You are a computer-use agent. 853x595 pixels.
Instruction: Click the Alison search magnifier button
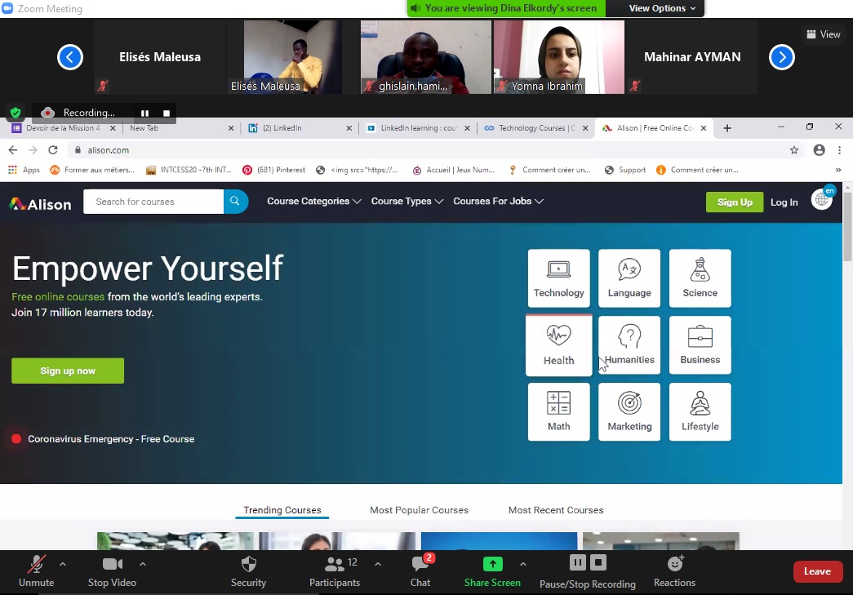235,202
